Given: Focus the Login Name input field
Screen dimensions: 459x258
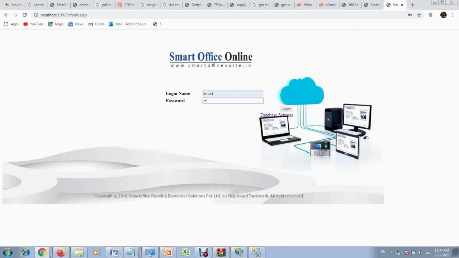Looking at the screenshot, I should coord(233,94).
